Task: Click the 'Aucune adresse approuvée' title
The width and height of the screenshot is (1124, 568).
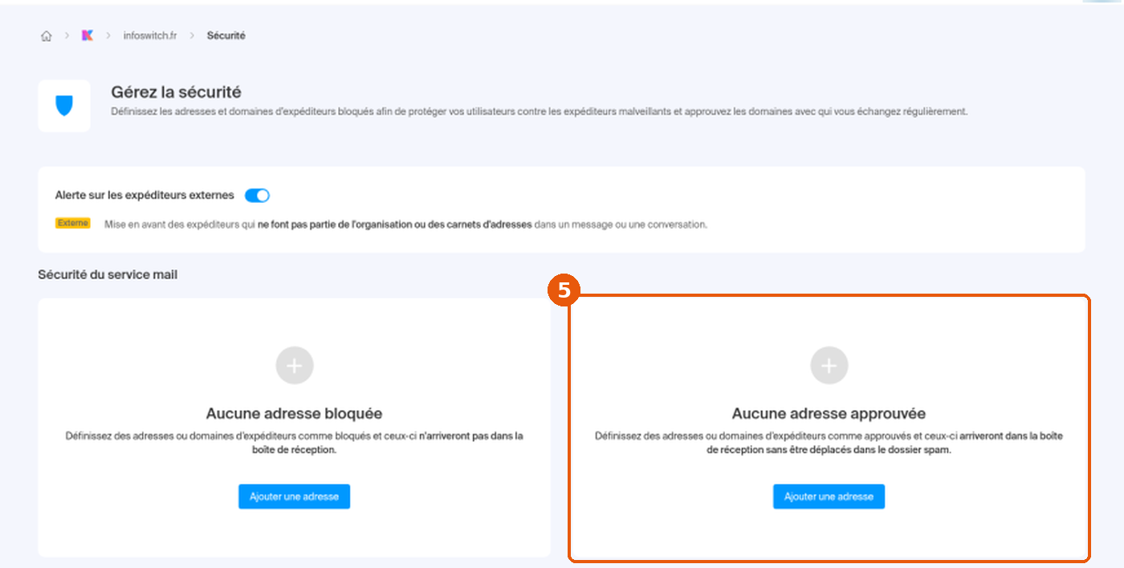Action: 829,414
